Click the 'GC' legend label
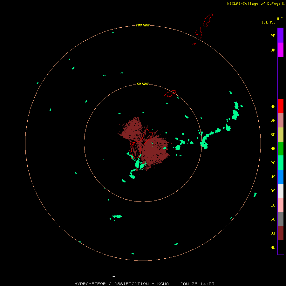The width and height of the screenshot is (286, 286). point(273,219)
